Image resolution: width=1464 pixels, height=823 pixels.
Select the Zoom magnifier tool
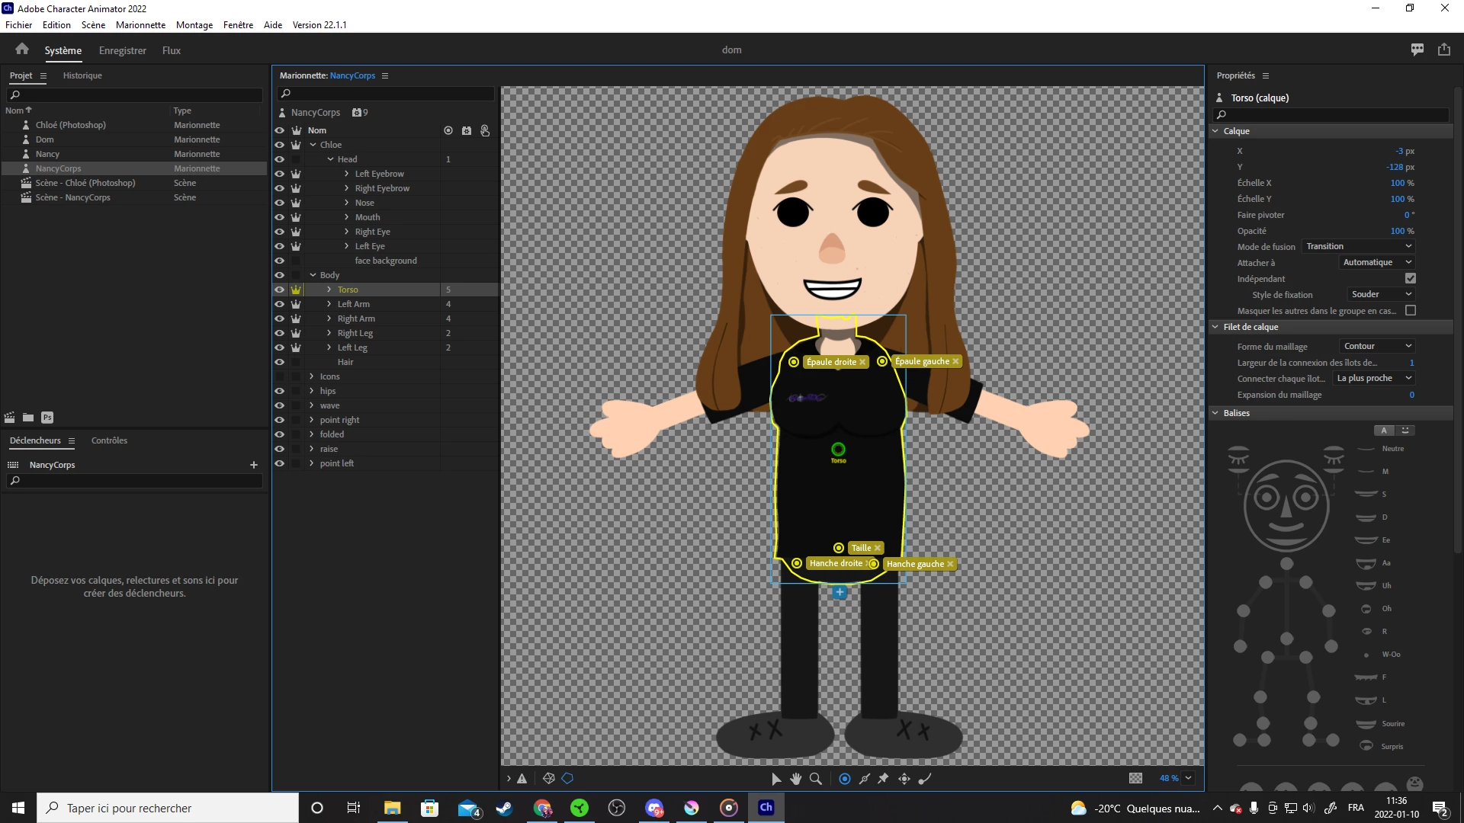tap(816, 779)
